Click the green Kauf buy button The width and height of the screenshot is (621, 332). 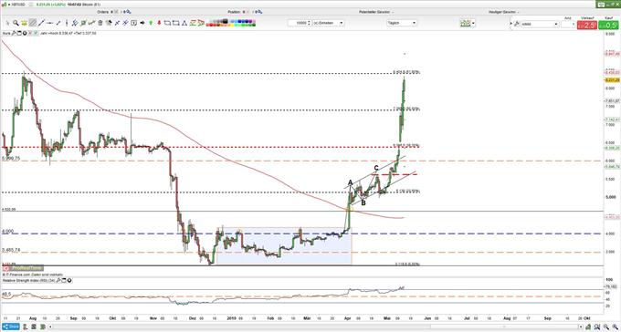[609, 25]
